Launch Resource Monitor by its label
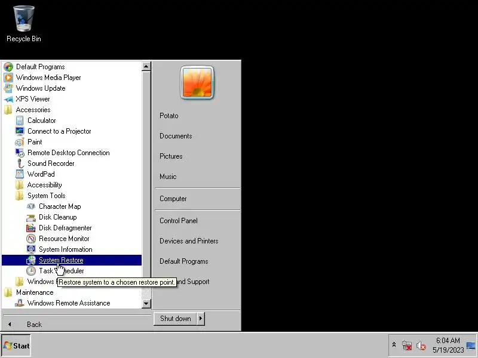Image resolution: width=478 pixels, height=358 pixels. coord(64,239)
